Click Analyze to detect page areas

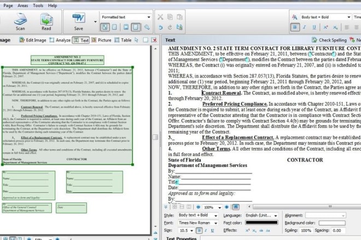tap(60, 40)
